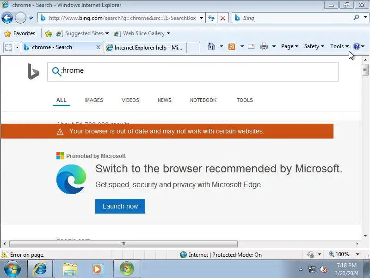This screenshot has width=370, height=278.
Task: Select the ALL results tab
Action: 62,100
